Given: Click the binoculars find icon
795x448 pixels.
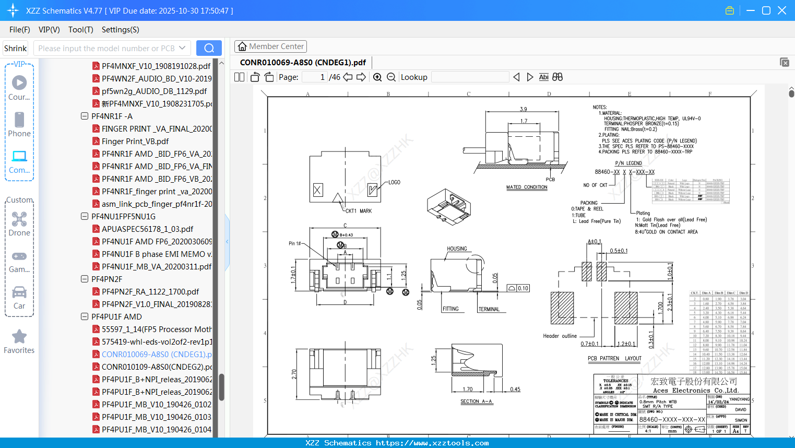Looking at the screenshot, I should (x=557, y=77).
